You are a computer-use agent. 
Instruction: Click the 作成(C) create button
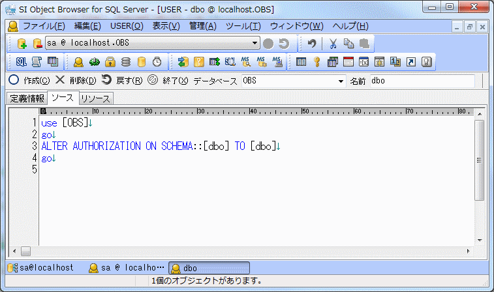coord(30,81)
